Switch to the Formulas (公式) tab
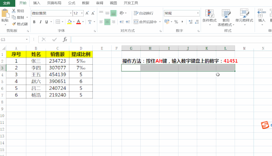This screenshot has height=156, width=272. pyautogui.click(x=72, y=3)
